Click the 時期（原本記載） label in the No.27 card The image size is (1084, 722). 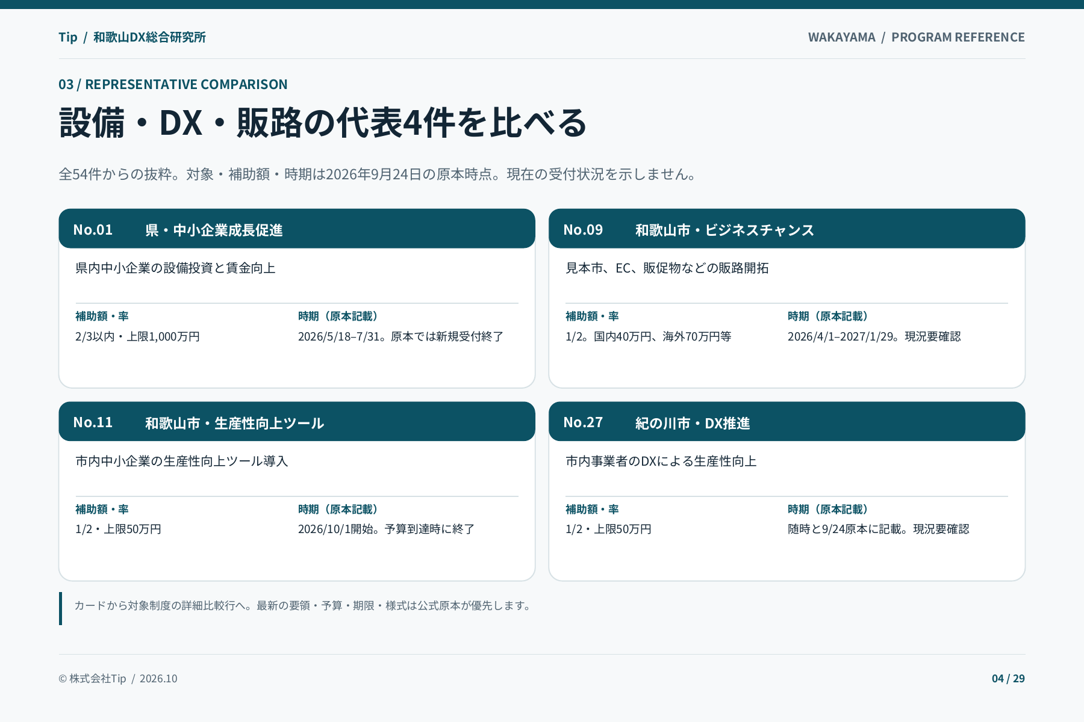tap(829, 510)
